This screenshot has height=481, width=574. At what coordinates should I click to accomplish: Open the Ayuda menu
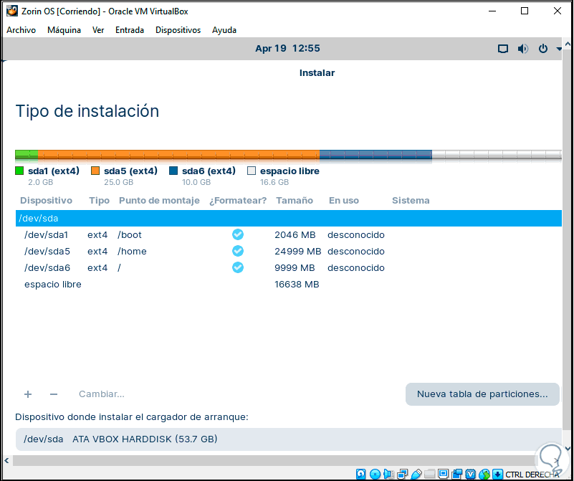coord(224,30)
